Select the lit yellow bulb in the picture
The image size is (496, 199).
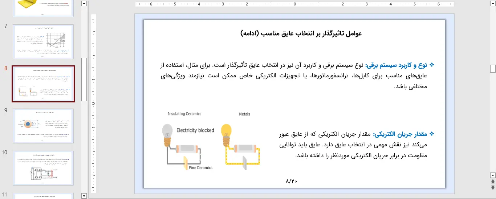(227, 134)
